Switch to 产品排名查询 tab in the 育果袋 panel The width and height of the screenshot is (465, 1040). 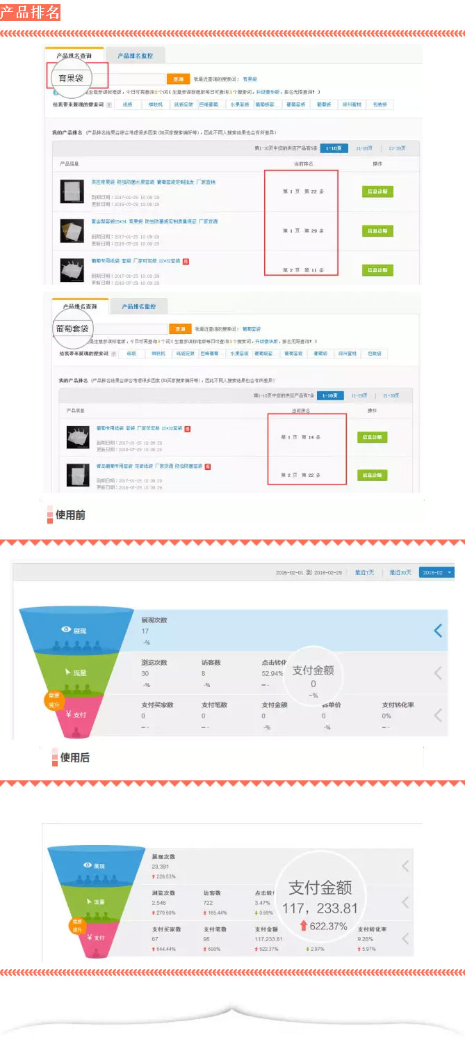pos(74,56)
